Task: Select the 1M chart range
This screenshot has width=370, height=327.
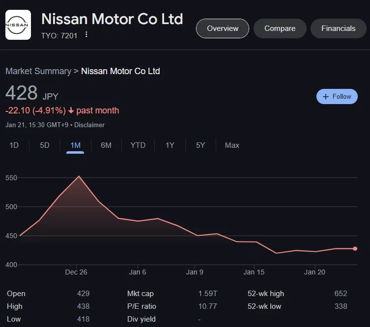Action: 75,145
